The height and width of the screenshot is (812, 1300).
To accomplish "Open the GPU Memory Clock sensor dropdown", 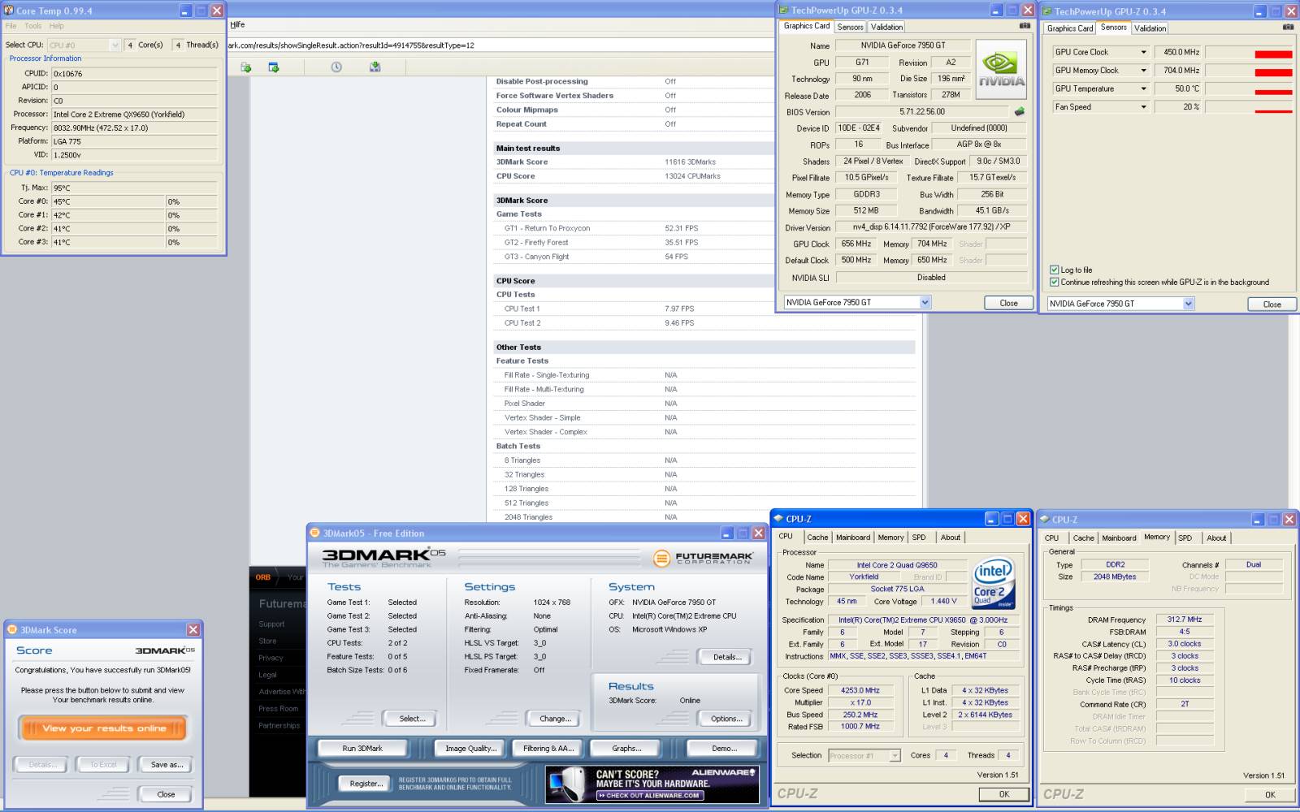I will (1143, 71).
